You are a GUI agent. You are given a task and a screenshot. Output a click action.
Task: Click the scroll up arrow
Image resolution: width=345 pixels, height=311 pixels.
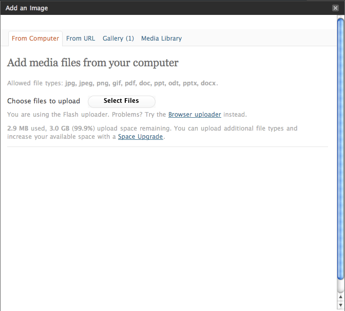(340, 297)
